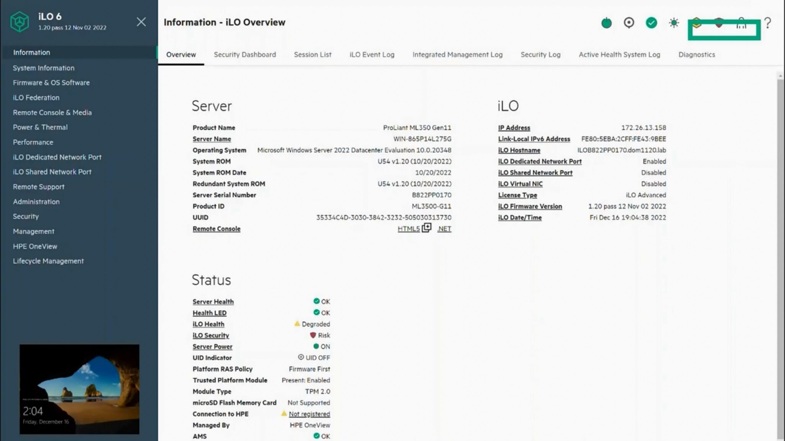Toggle the UID indicator icon in header

(x=629, y=23)
